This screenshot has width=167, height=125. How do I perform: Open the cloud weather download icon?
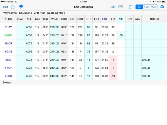[21, 7]
